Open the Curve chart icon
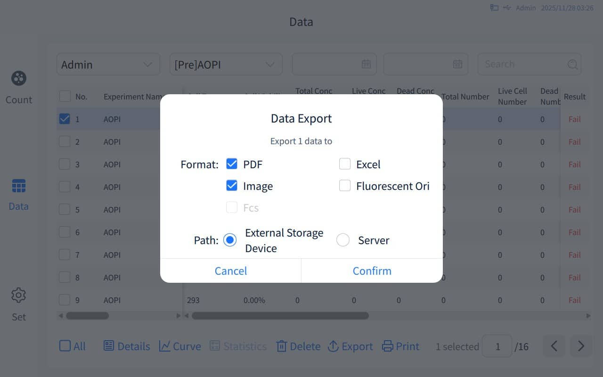The image size is (603, 377). (164, 346)
